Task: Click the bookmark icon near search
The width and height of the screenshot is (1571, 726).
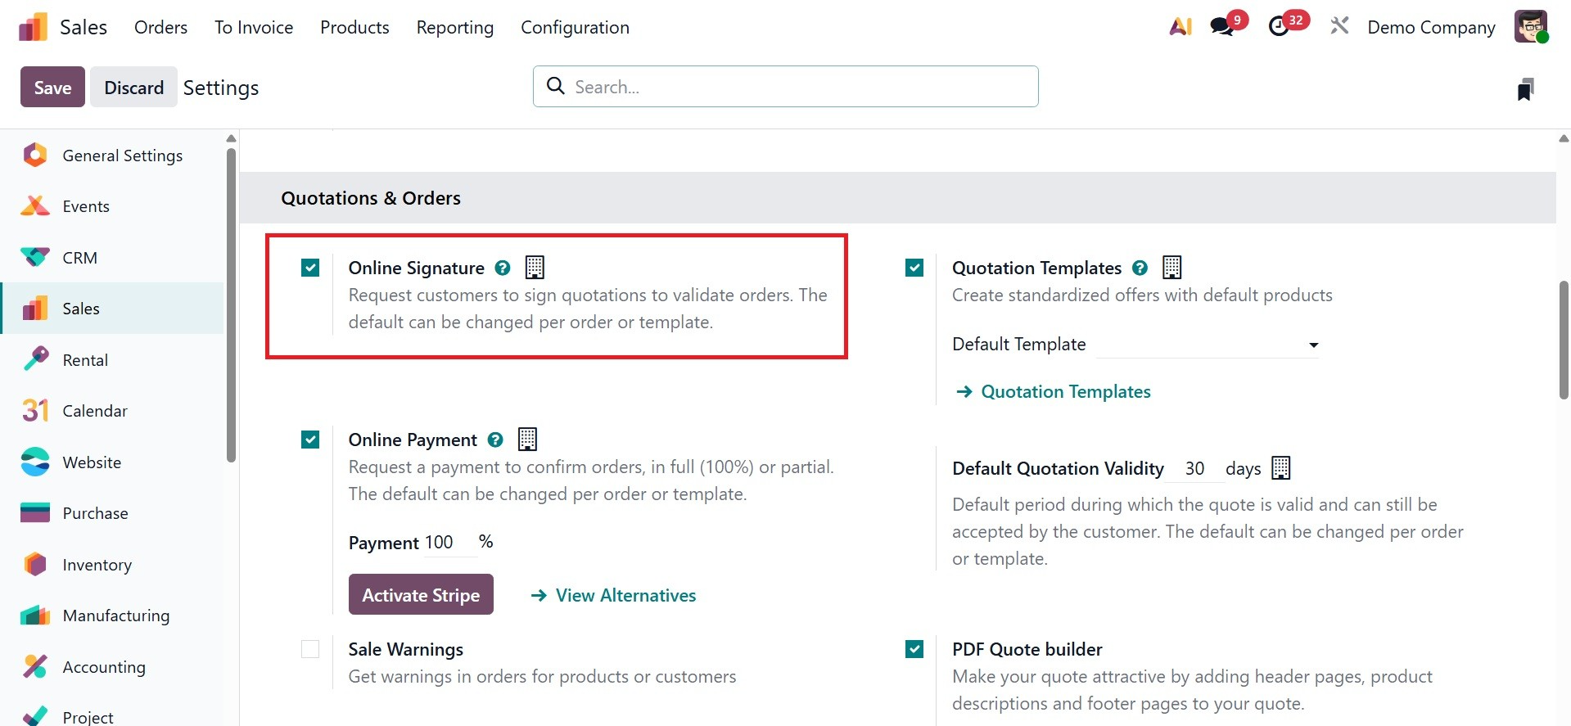Action: pos(1524,88)
